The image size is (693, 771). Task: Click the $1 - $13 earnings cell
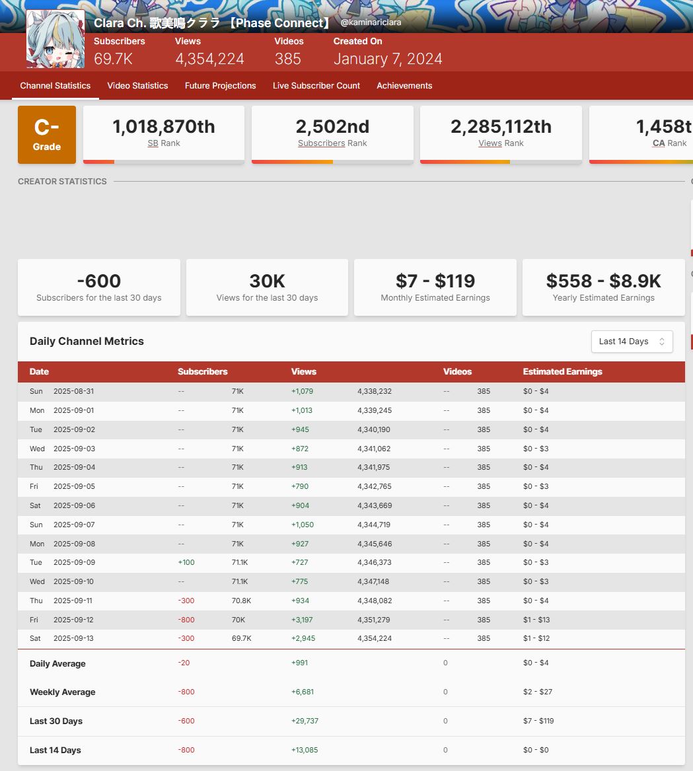(536, 620)
